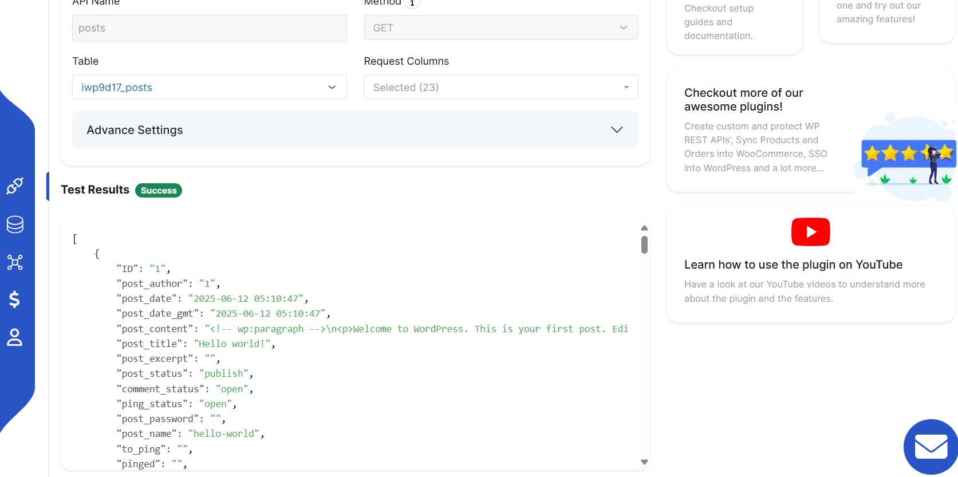Screen dimensions: 958x477
Task: Open the iwp9d17_posts table dropdown
Action: click(x=210, y=87)
